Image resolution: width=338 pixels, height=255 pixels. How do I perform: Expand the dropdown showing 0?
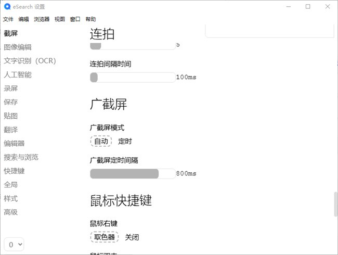click(14, 244)
